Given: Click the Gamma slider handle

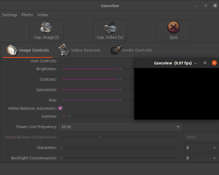Looking at the screenshot, I should (x=69, y=116).
